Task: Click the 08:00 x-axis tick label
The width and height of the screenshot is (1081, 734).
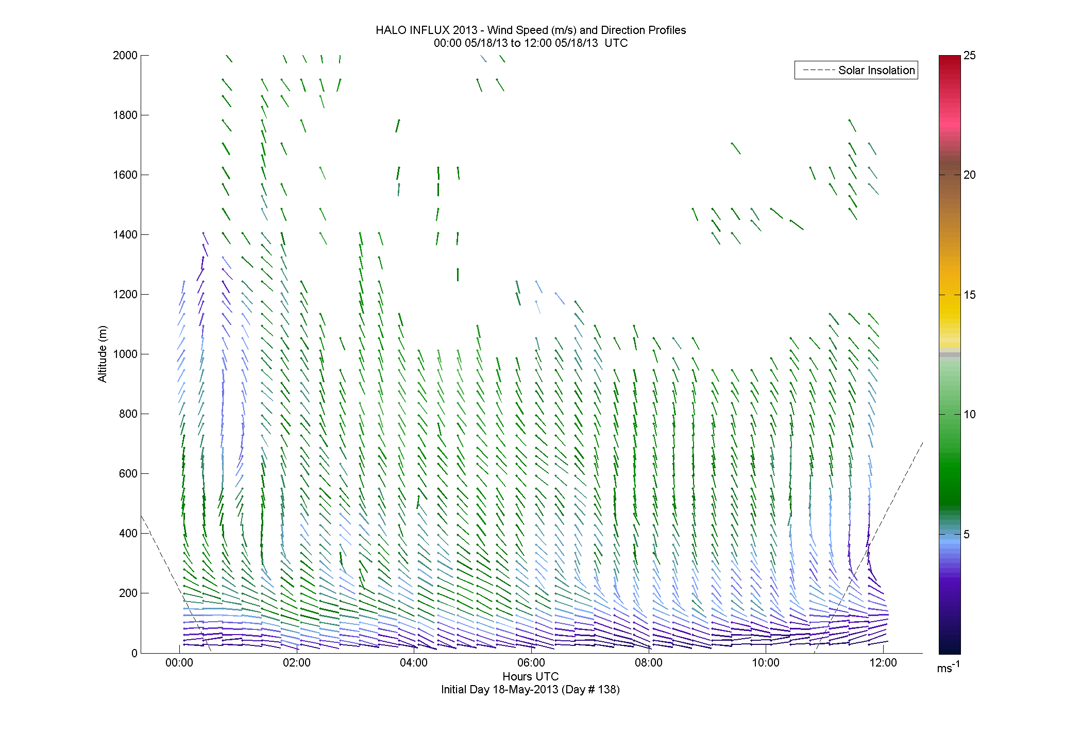Action: [649, 663]
